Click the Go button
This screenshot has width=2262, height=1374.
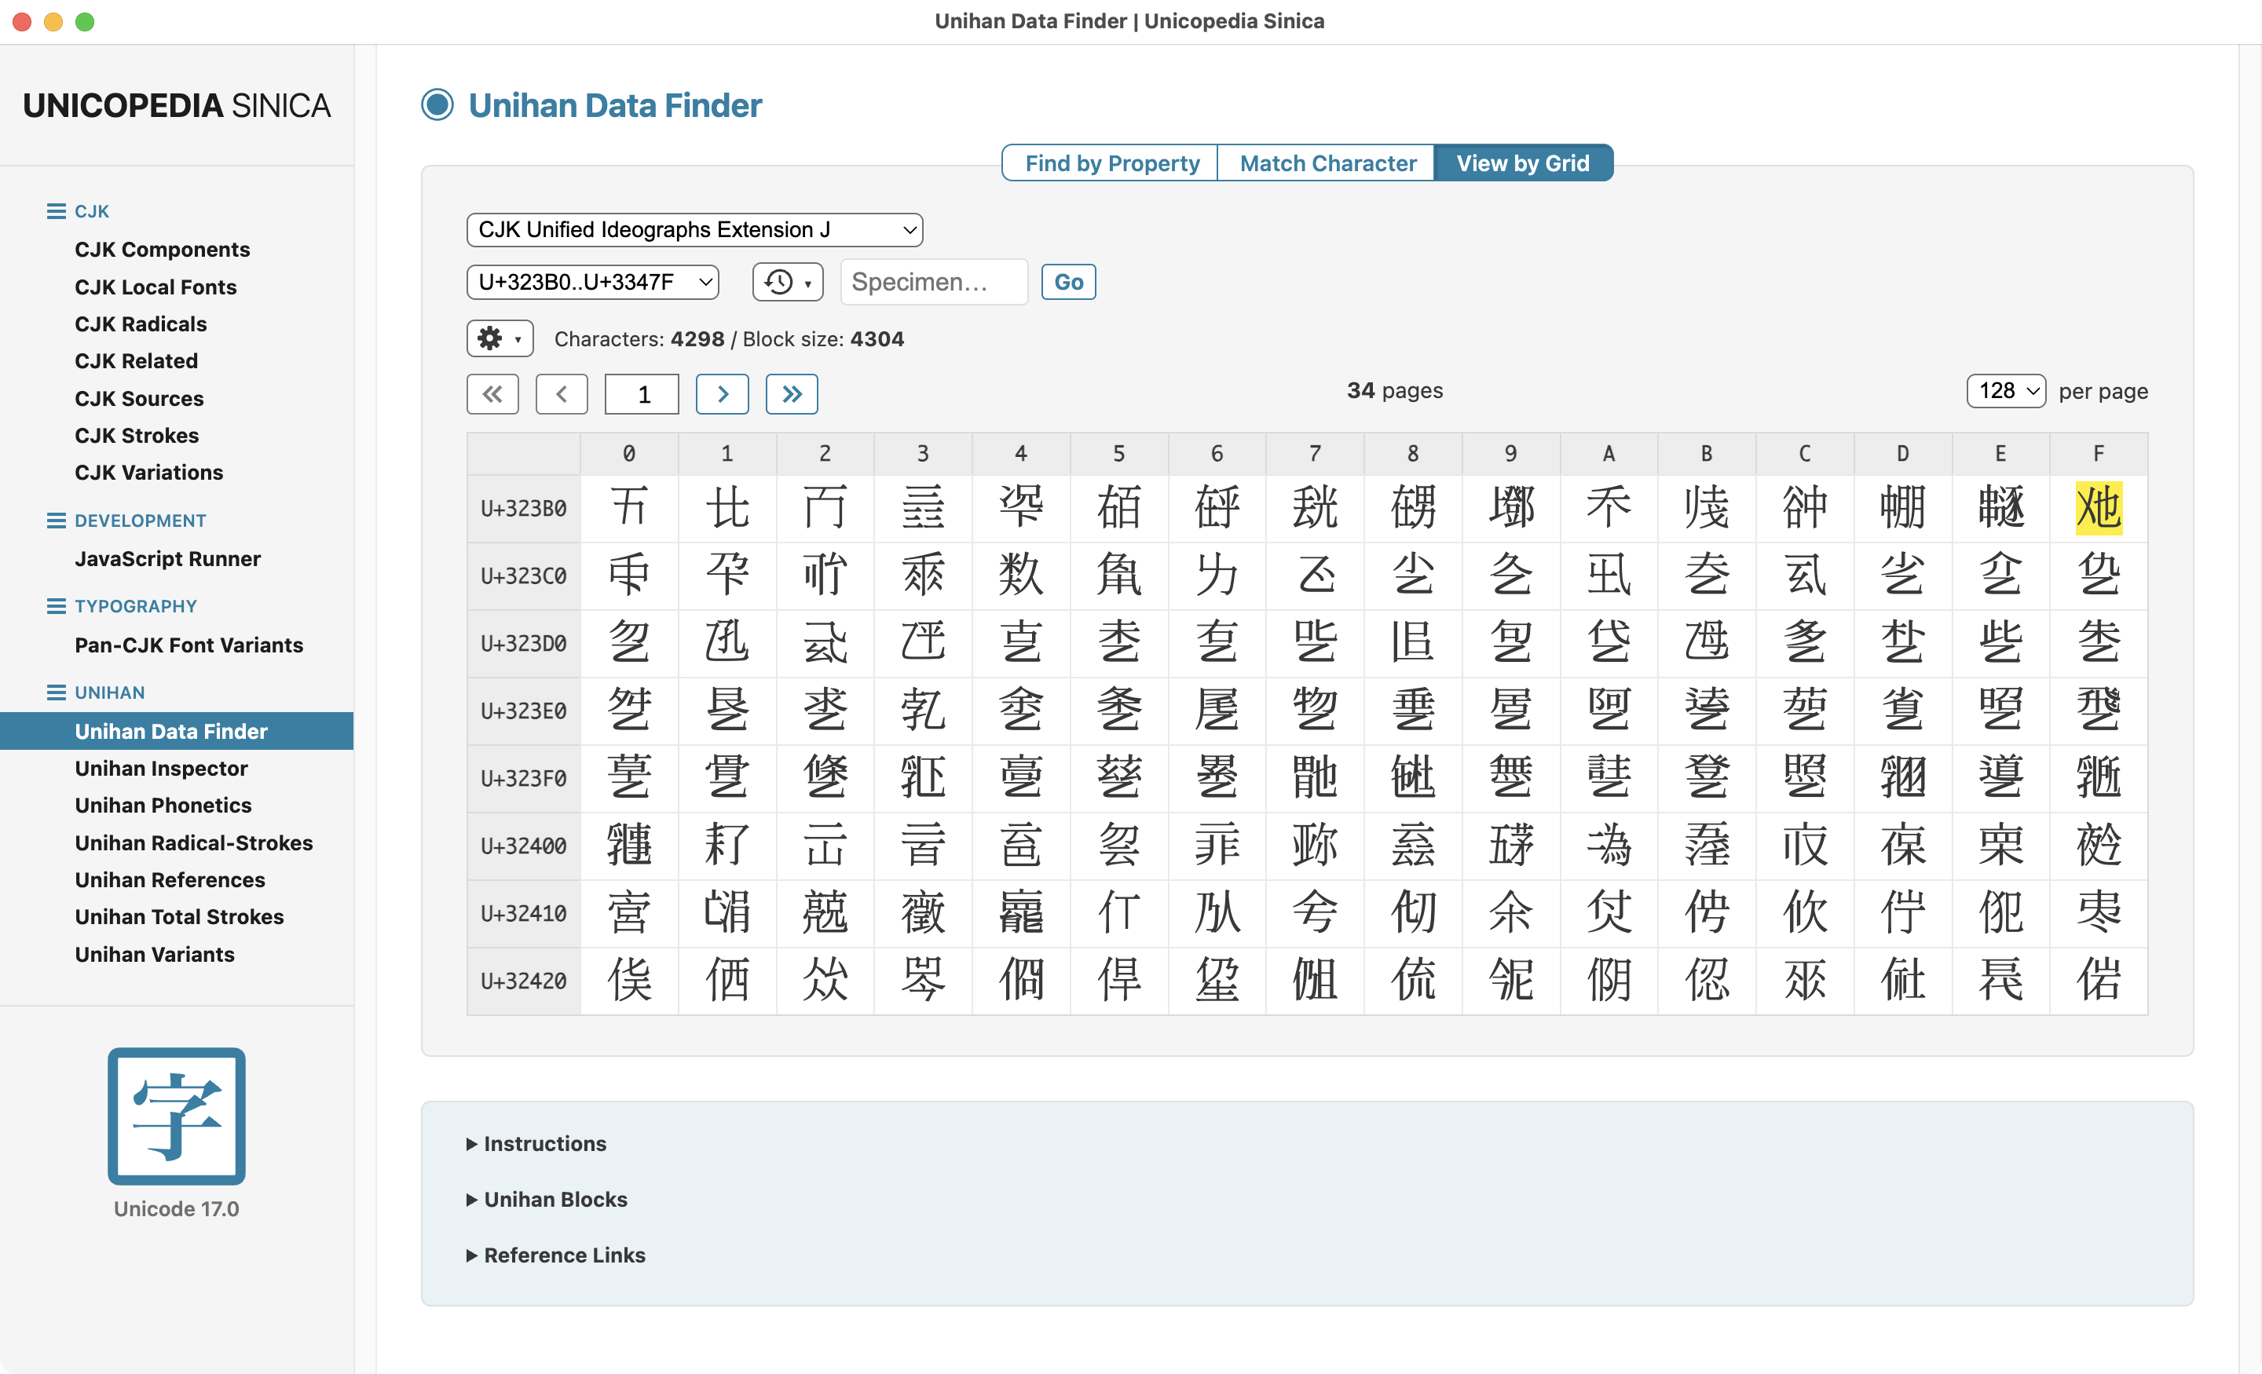pyautogui.click(x=1067, y=282)
